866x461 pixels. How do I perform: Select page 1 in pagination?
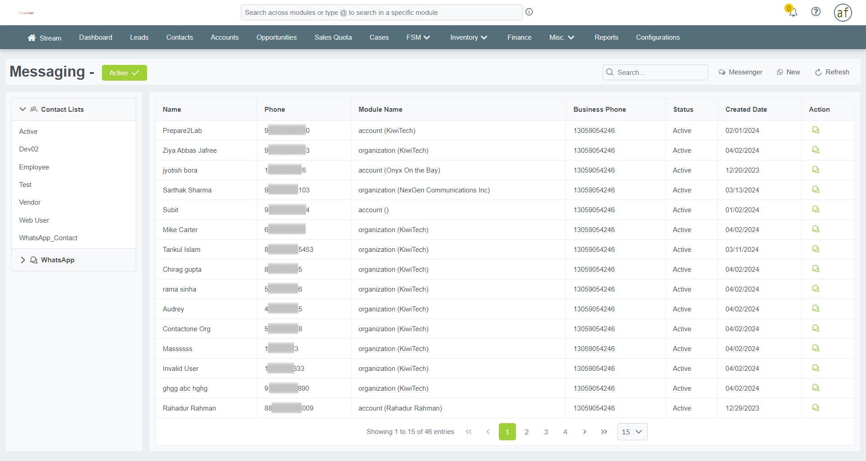(x=507, y=432)
